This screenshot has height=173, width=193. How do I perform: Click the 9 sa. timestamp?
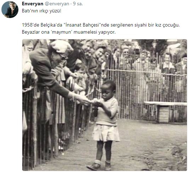(78, 4)
